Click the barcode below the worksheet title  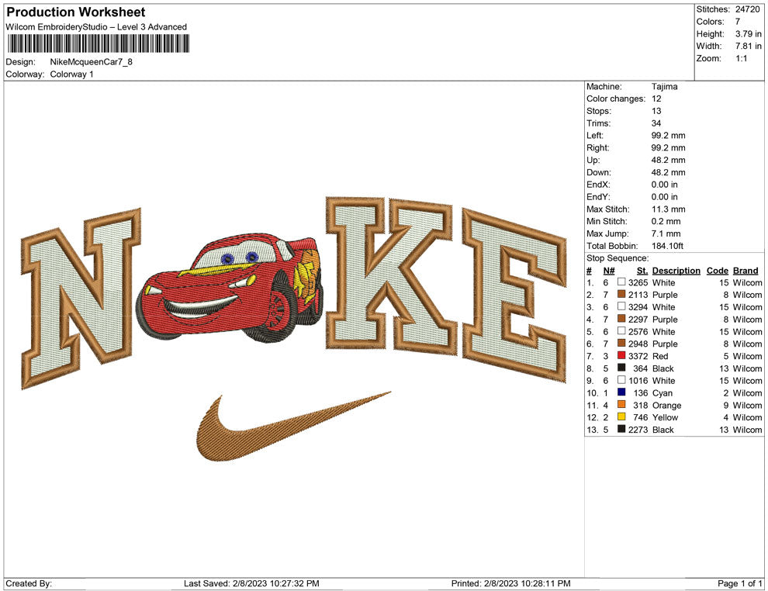point(97,43)
